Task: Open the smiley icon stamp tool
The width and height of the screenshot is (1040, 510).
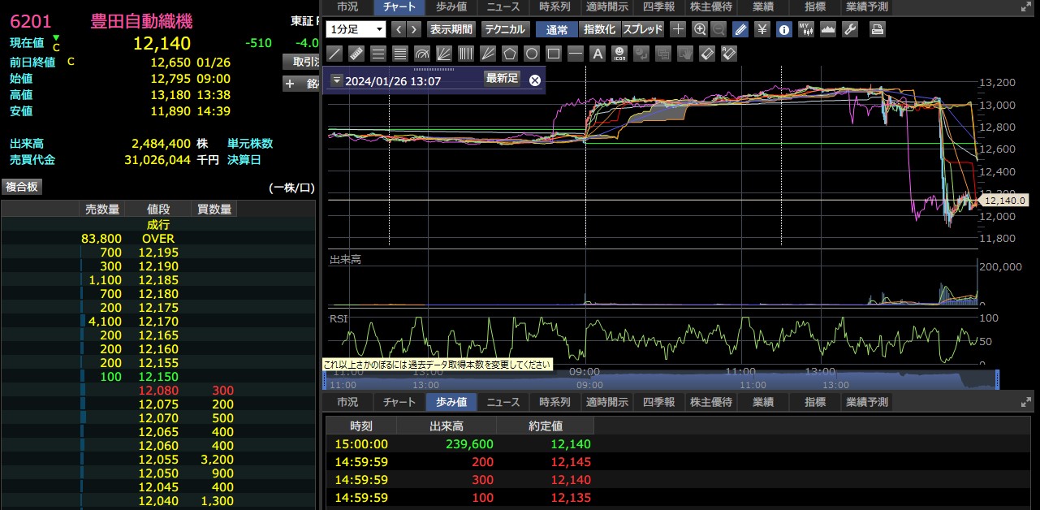Action: click(x=619, y=54)
